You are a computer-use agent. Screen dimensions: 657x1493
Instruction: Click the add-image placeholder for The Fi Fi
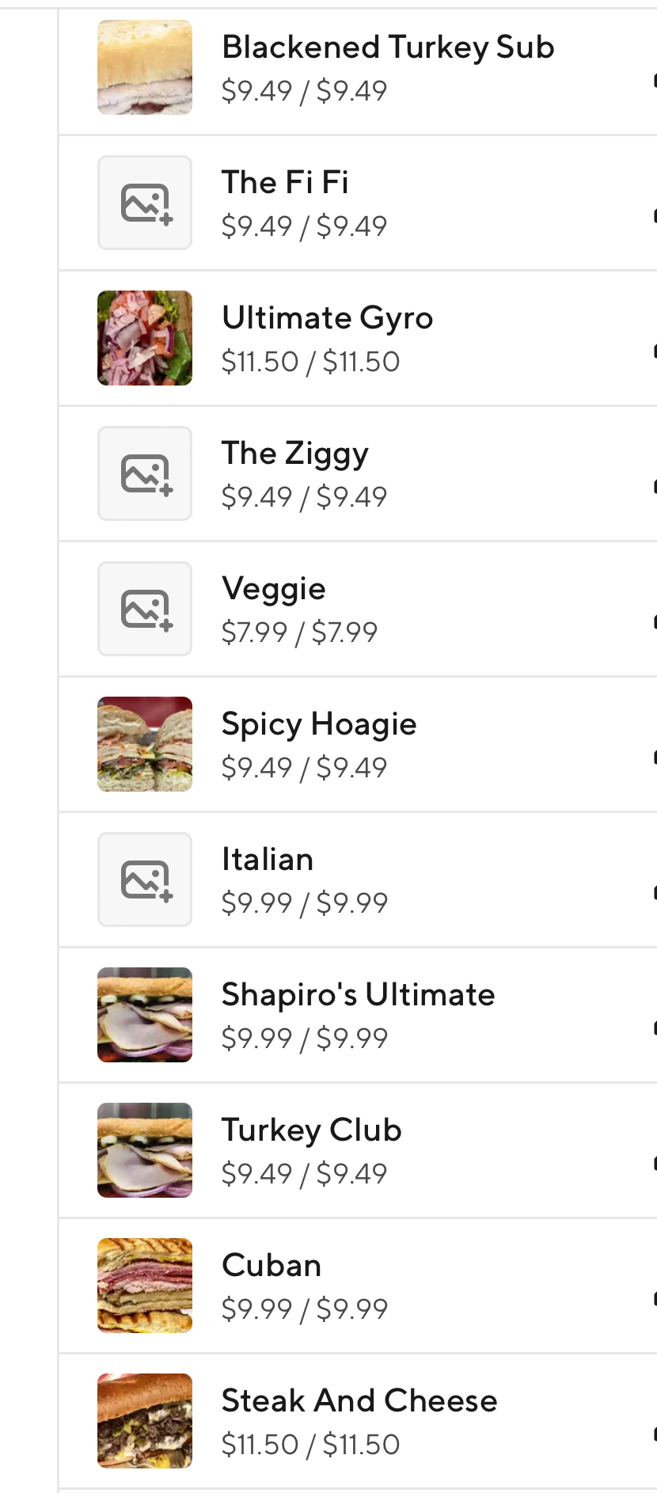(145, 203)
